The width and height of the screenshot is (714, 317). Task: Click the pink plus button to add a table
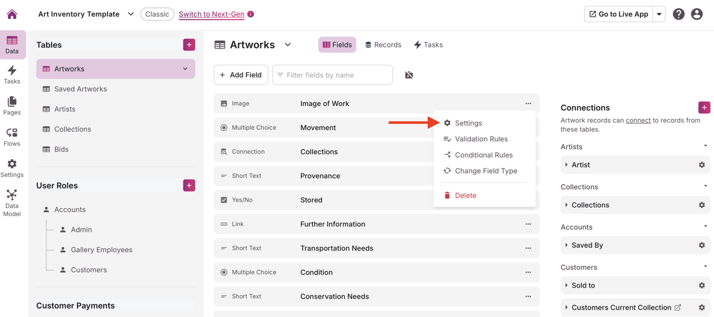coord(189,44)
